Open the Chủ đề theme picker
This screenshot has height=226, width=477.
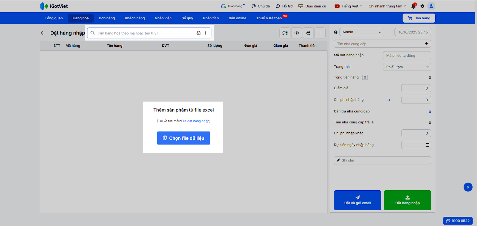point(261,6)
